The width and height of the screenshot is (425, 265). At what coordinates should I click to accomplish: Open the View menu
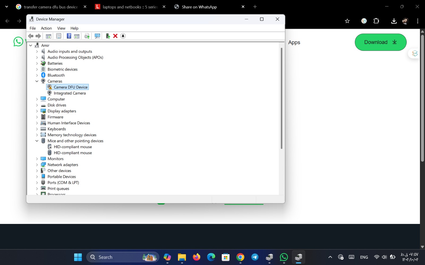61,28
